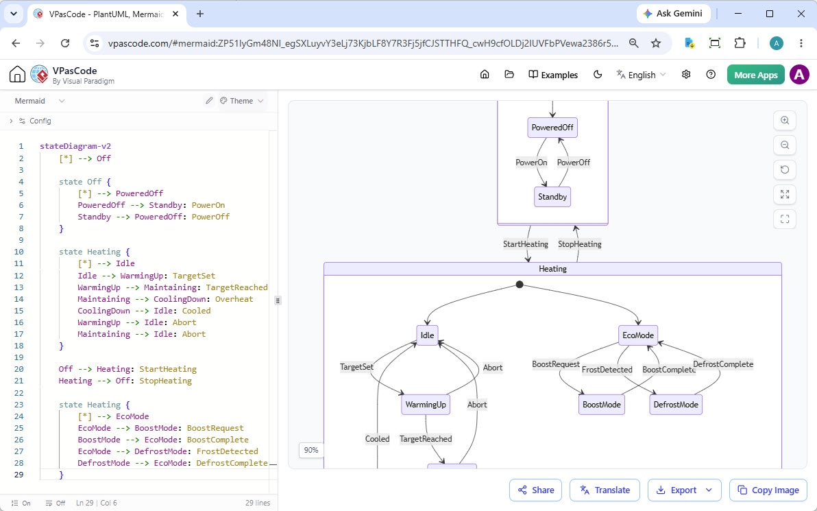
Task: Zoom in on the diagram
Action: pyautogui.click(x=785, y=121)
